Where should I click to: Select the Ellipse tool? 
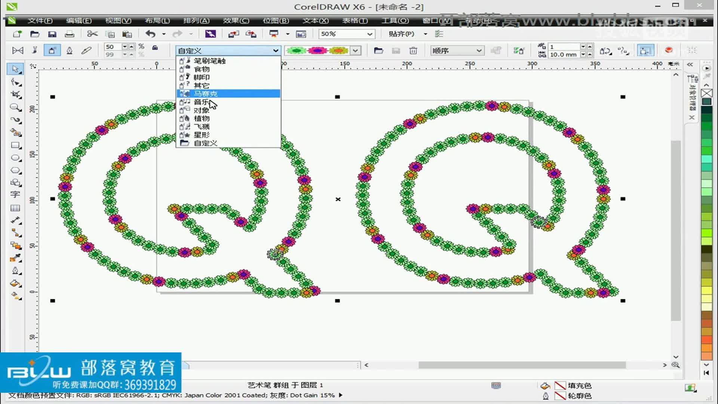click(x=15, y=158)
